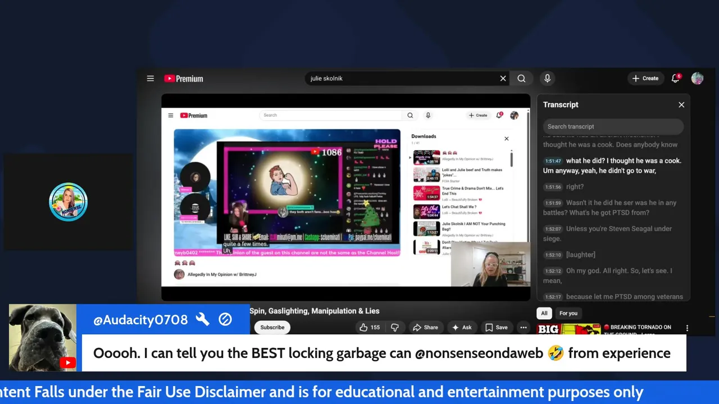Viewport: 719px width, 404px height.
Task: Share the video
Action: 425,327
